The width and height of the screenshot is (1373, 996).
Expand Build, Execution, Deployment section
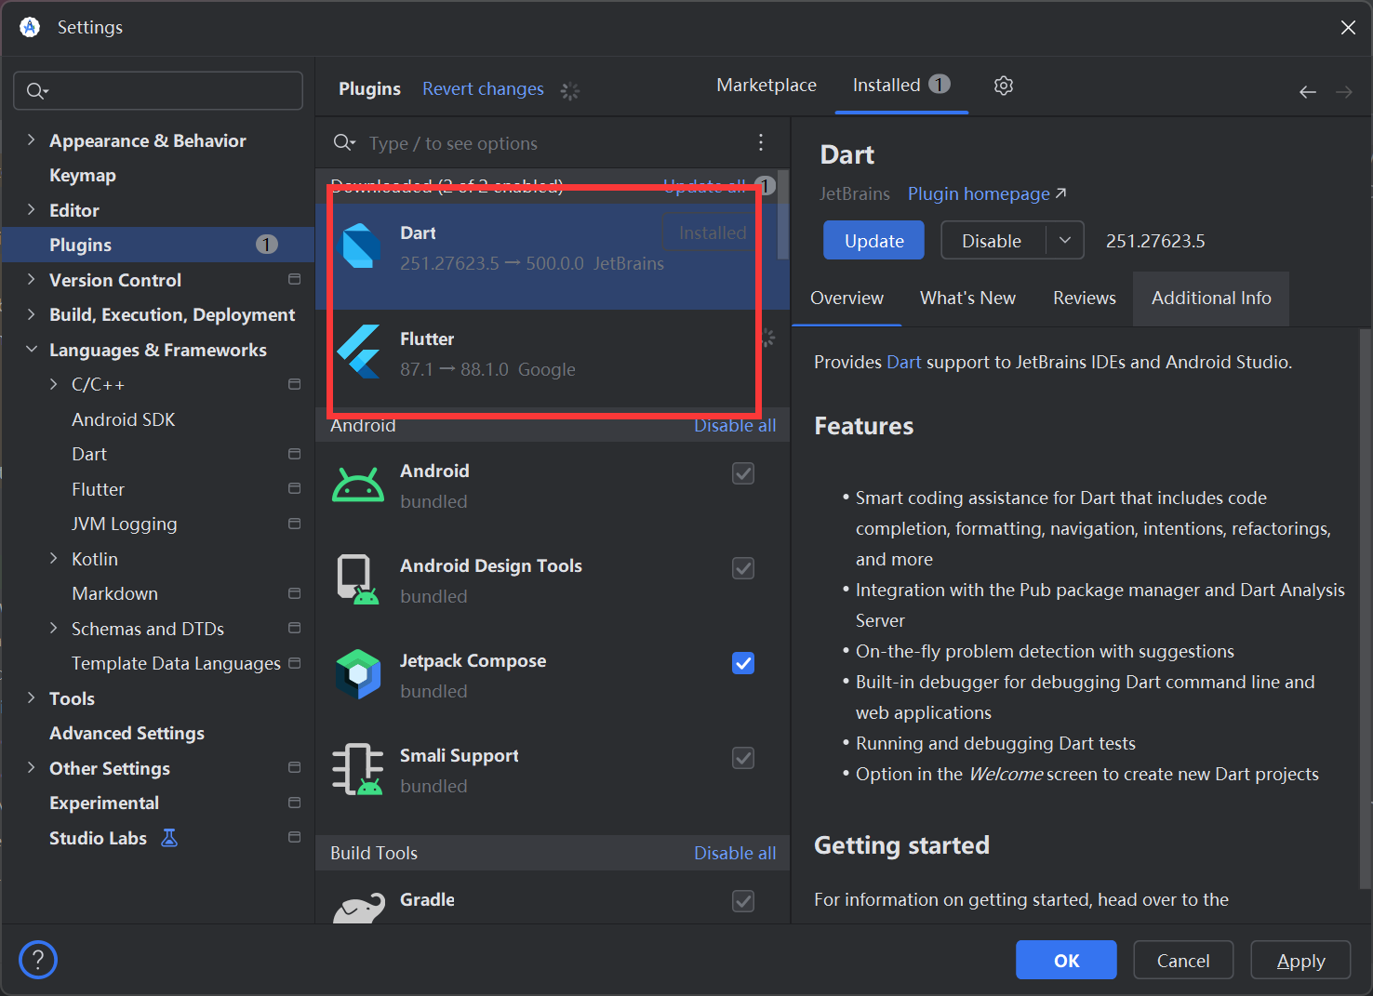[32, 314]
